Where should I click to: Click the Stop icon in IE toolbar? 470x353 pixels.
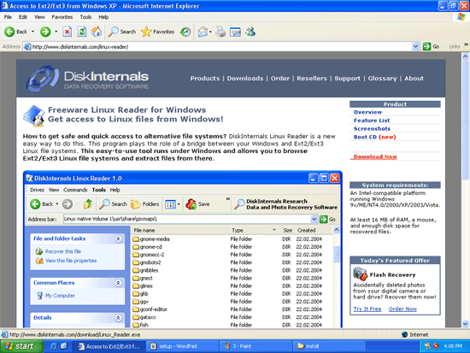click(68, 32)
